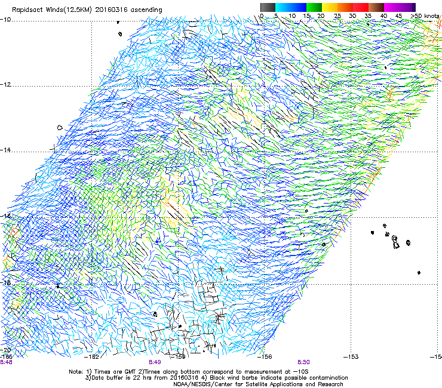Click the NOAA/NESDIS credit line
442x388 pixels.
click(258, 384)
